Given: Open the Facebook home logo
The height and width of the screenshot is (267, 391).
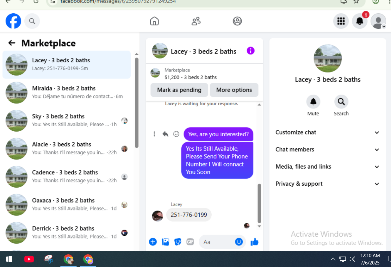Looking at the screenshot, I should (x=13, y=21).
